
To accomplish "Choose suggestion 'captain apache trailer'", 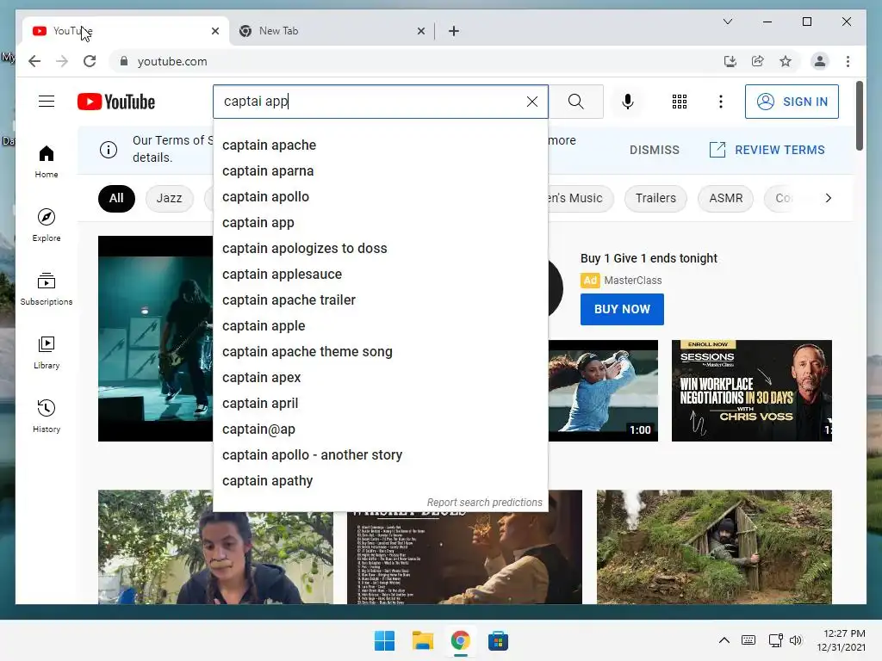I will (380, 300).
